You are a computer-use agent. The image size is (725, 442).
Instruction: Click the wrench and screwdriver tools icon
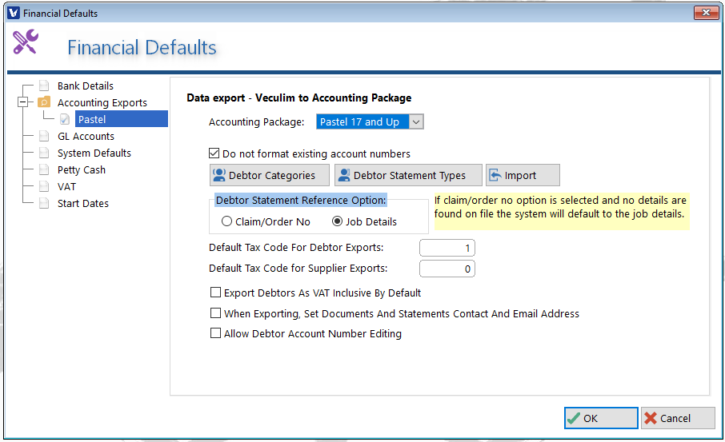point(26,42)
